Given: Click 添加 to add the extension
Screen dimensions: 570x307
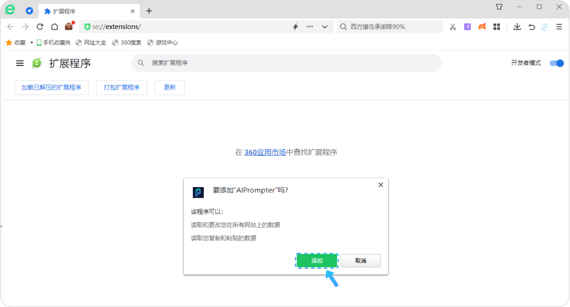Looking at the screenshot, I should tap(317, 260).
